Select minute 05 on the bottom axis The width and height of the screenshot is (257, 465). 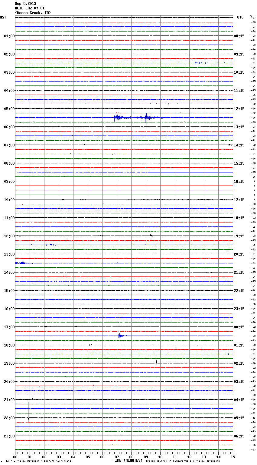[x=88, y=457]
